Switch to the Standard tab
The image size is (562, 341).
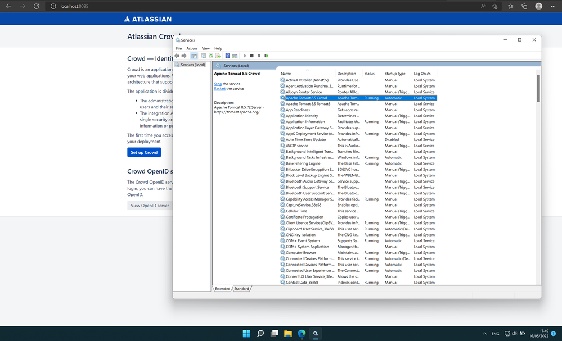pos(241,288)
